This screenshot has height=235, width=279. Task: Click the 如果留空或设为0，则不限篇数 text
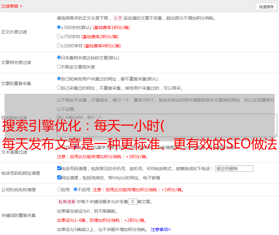87,211
